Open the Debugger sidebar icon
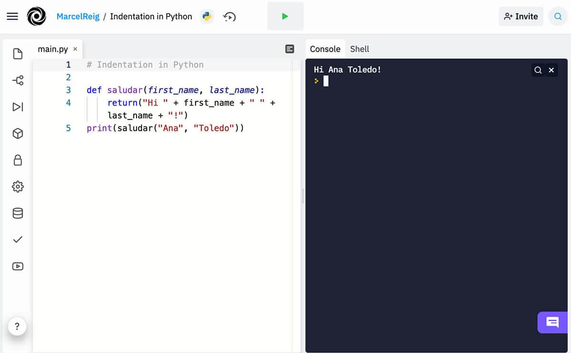571x353 pixels. tap(18, 107)
